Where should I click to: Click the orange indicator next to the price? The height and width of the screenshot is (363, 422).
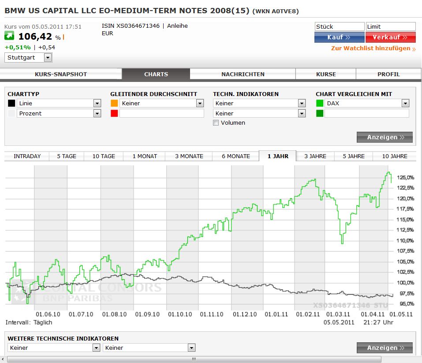63,37
